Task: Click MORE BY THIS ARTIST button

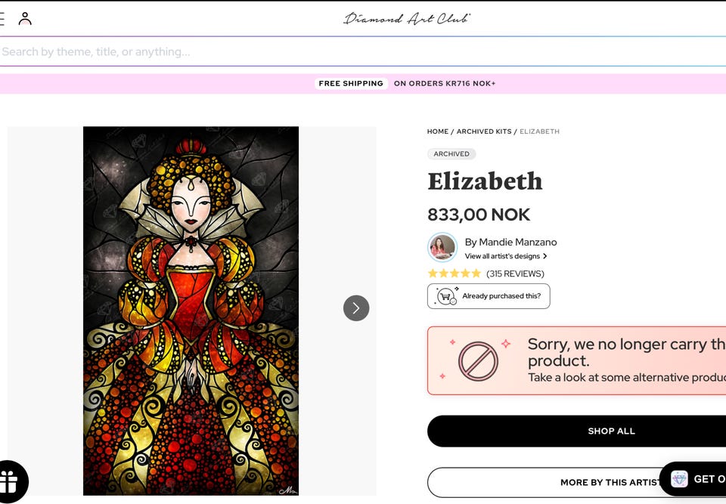Action: click(576, 482)
